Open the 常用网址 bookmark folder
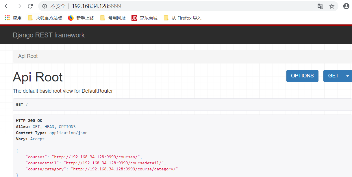This screenshot has width=352, height=177. (113, 18)
